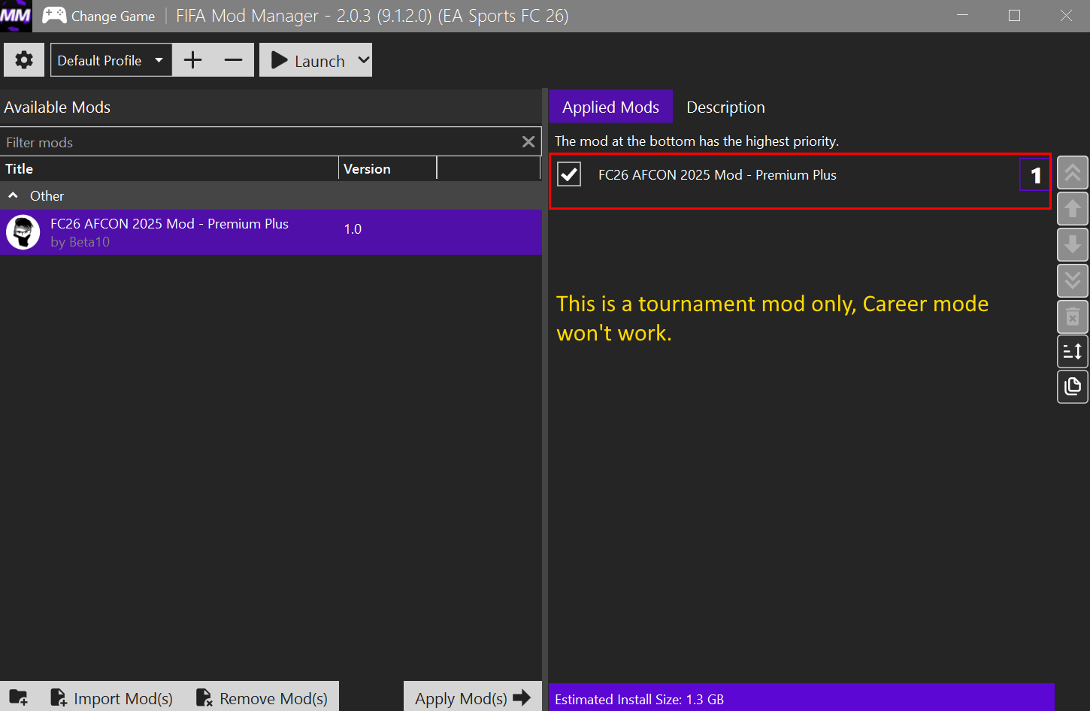Move selected mod to bottom priority
Screen dimensions: 1090x711
click(x=1073, y=280)
